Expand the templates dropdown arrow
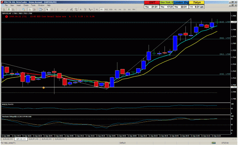The image size is (238, 145). pyautogui.click(x=42, y=10)
